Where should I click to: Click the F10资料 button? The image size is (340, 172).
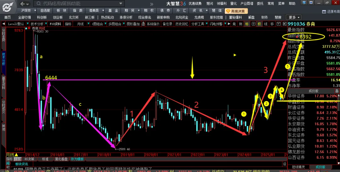[55, 24]
